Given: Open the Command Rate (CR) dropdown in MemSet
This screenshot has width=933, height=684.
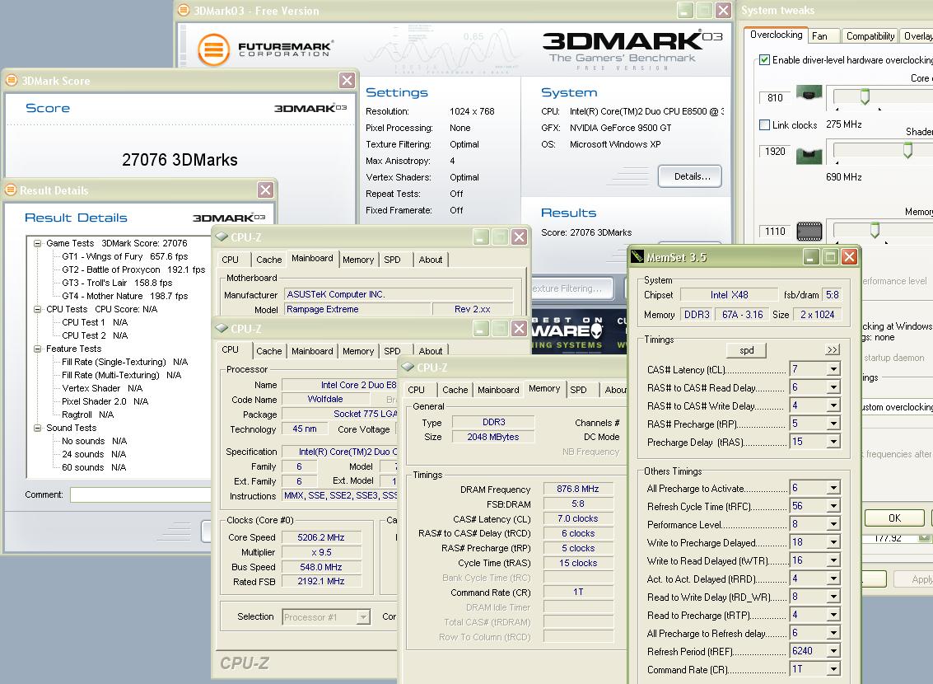Looking at the screenshot, I should pyautogui.click(x=833, y=669).
